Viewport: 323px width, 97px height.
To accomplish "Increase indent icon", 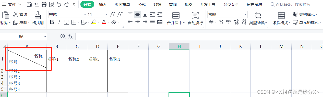I will [x=160, y=14].
